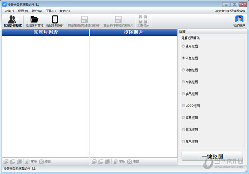Click the app icon in title bar
Image resolution: width=249 pixels, height=174 pixels.
[x=5, y=5]
